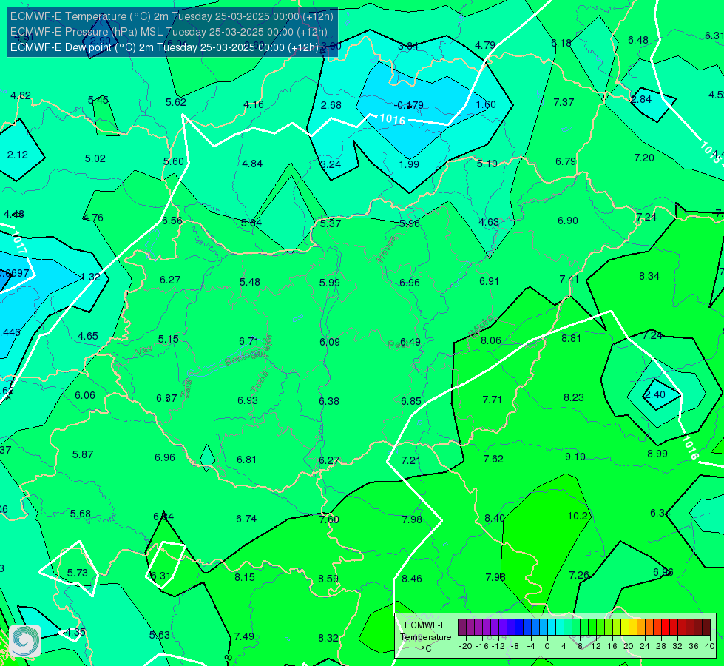This screenshot has height=666, width=724.
Task: Click the 7.71 temperature value
Action: tap(493, 400)
